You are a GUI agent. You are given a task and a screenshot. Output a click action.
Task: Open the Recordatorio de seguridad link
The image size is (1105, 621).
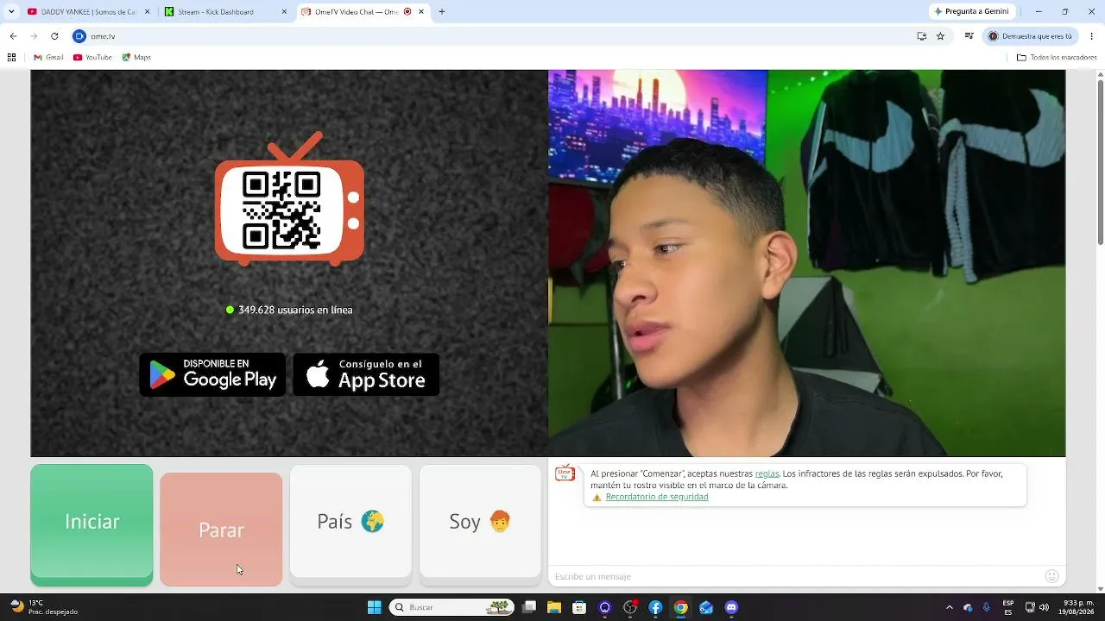[x=657, y=497]
